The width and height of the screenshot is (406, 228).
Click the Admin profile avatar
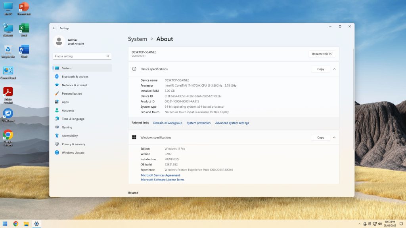pyautogui.click(x=59, y=41)
